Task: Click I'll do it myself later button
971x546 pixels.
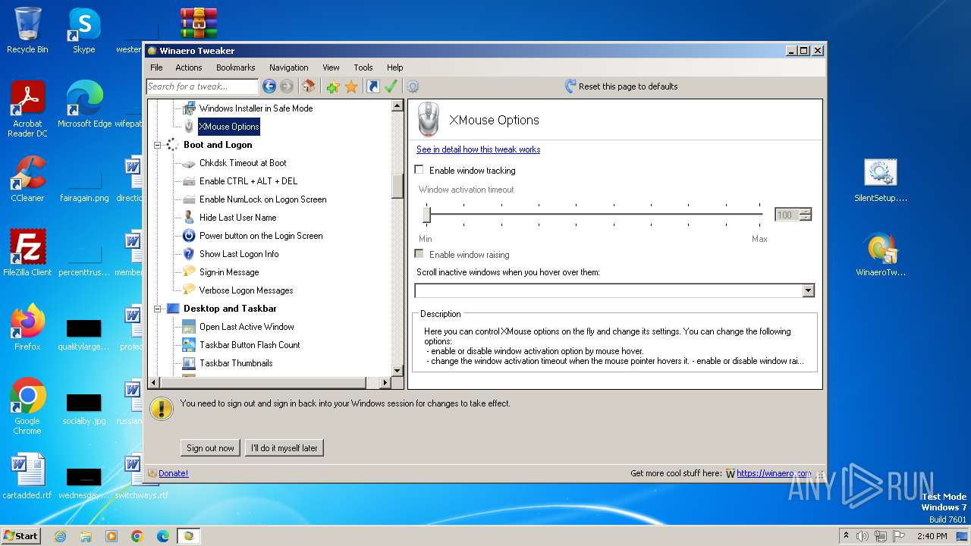Action: click(x=284, y=448)
